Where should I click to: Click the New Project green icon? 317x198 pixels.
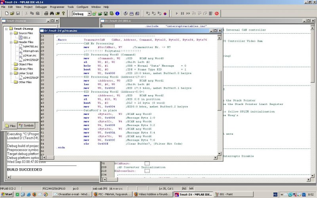pyautogui.click(x=94, y=13)
